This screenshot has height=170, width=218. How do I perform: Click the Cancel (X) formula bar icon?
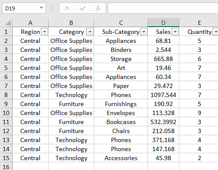click(x=67, y=8)
